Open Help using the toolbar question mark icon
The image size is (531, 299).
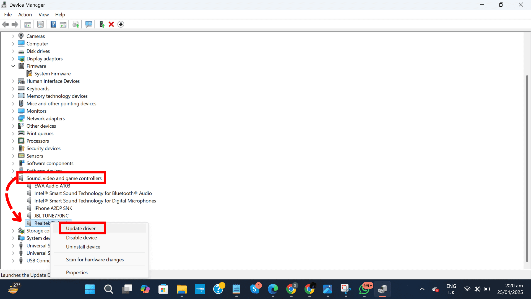point(53,24)
